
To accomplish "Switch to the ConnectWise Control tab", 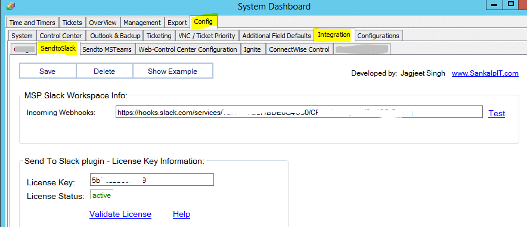I will 299,49.
